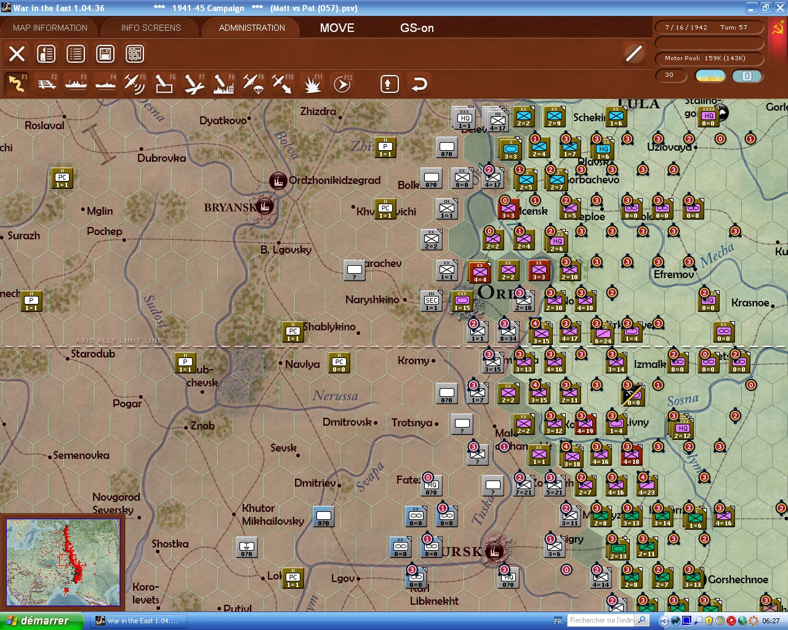Open the F11 battle sites icon
Screen dimensions: 788x630
(x=312, y=84)
